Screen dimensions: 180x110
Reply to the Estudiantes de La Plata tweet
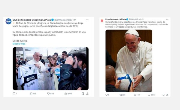(x=106, y=95)
